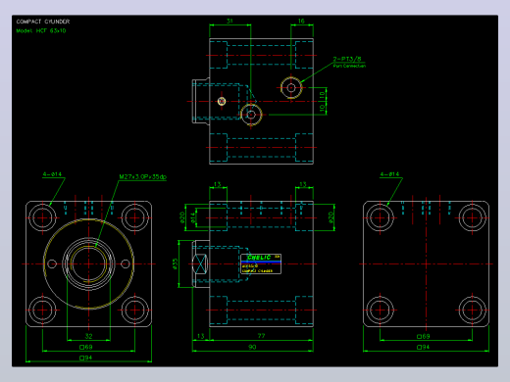Select the M27x3.0Px35dp thread annotation
510x382 pixels.
(142, 177)
